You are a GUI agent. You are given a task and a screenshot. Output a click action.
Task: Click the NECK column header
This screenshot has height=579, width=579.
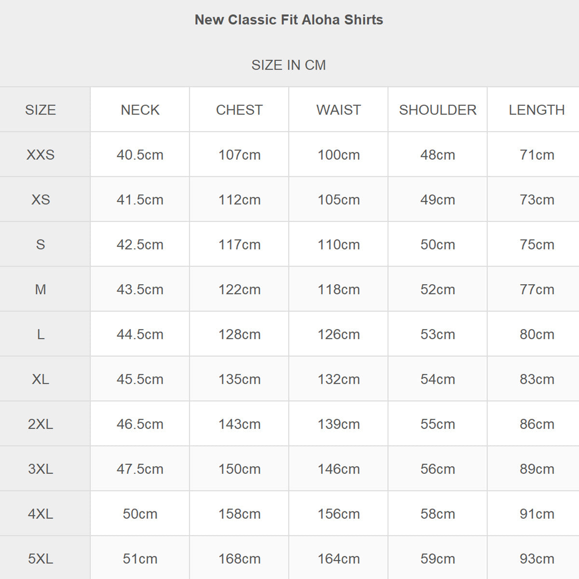(x=140, y=110)
